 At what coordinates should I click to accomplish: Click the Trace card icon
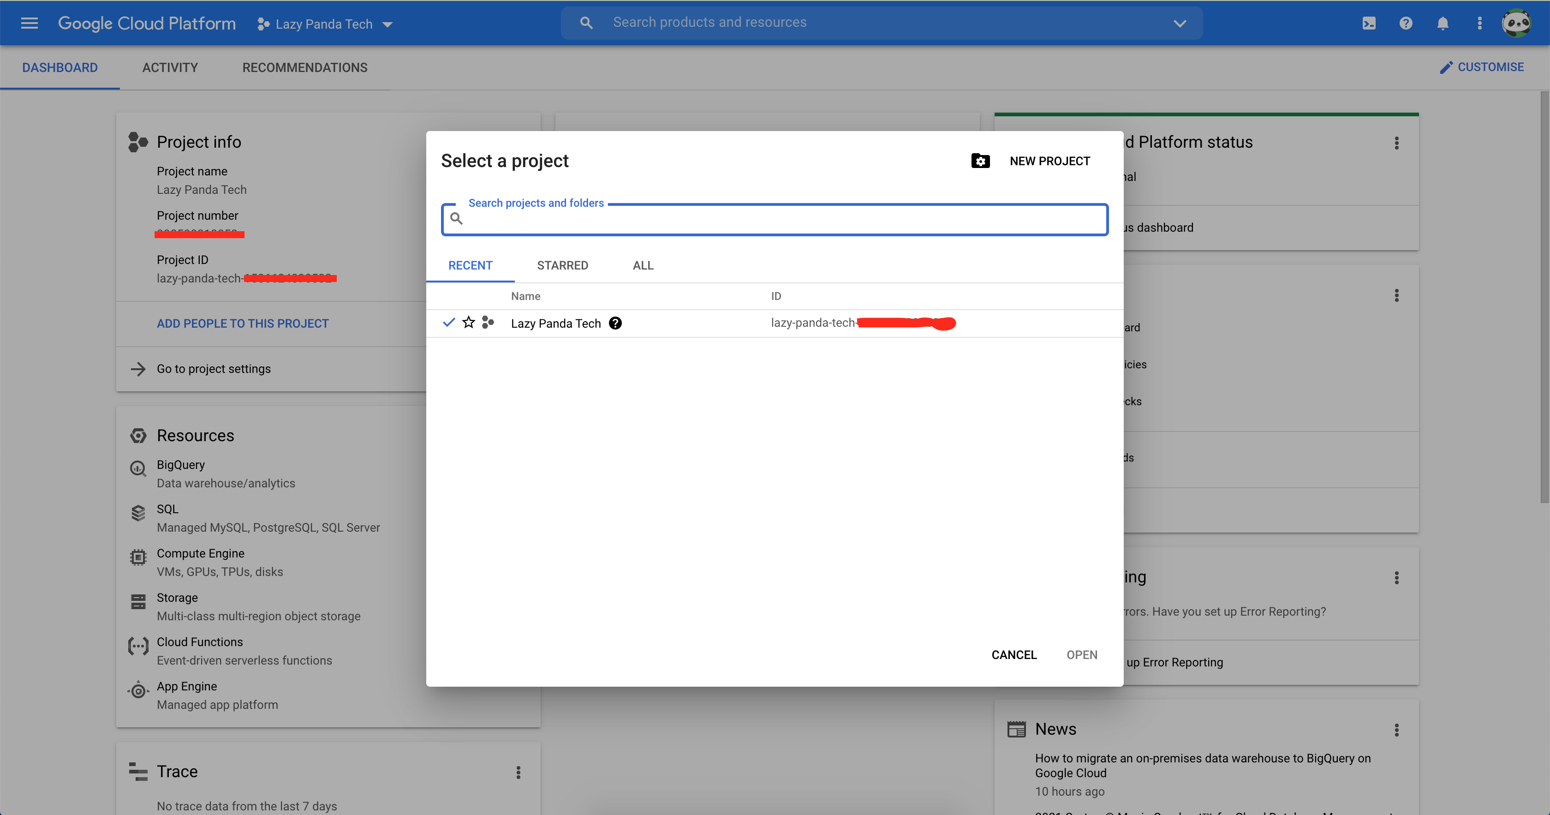(138, 772)
